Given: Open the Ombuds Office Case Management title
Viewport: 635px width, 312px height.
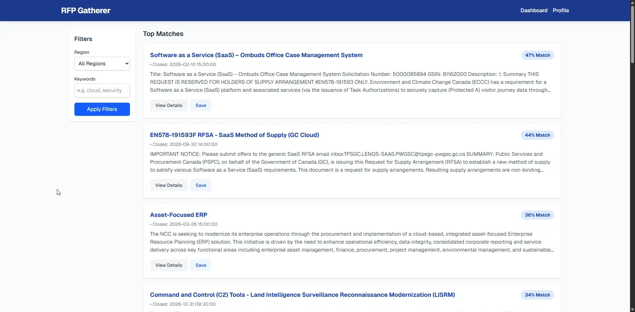Looking at the screenshot, I should pos(256,55).
